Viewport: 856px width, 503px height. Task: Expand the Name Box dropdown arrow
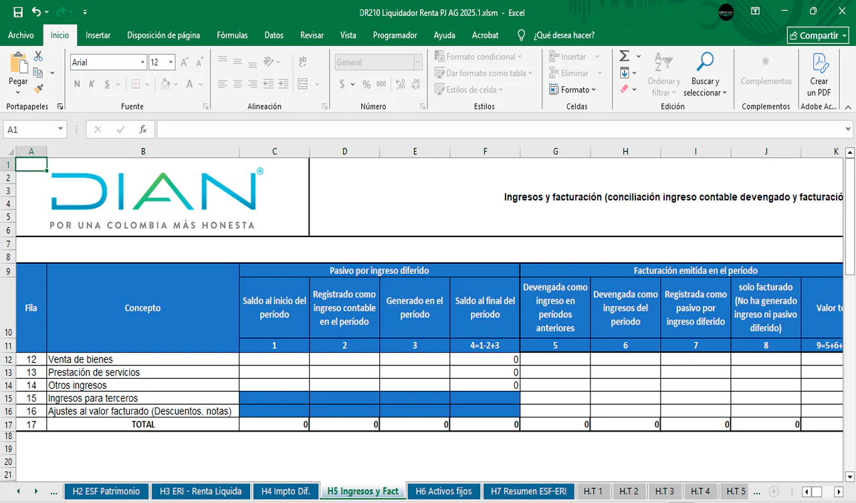tap(60, 130)
